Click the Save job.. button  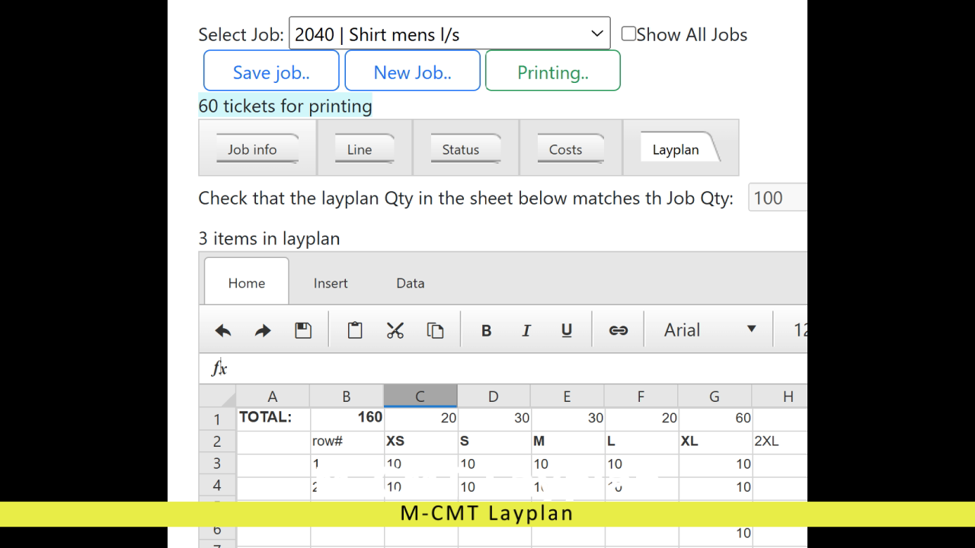click(271, 72)
